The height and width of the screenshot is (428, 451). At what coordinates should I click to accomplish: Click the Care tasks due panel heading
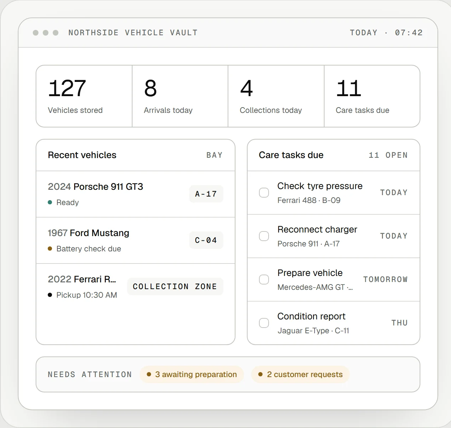291,155
